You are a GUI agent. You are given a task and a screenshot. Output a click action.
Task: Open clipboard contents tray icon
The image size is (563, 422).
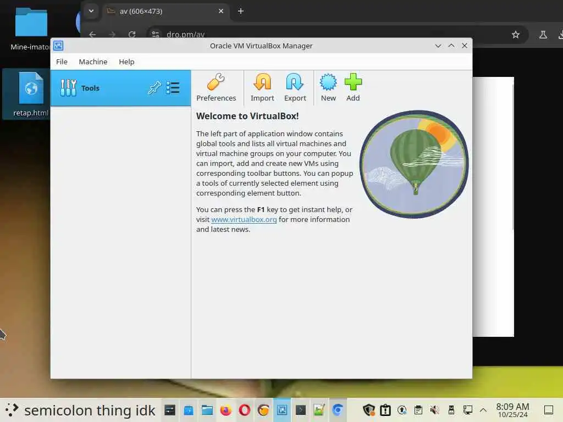pyautogui.click(x=418, y=410)
